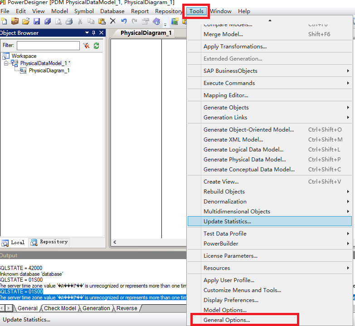Expand the SAP BusinessObjects submenu
Screen dimensions: 355x326
tap(270, 71)
